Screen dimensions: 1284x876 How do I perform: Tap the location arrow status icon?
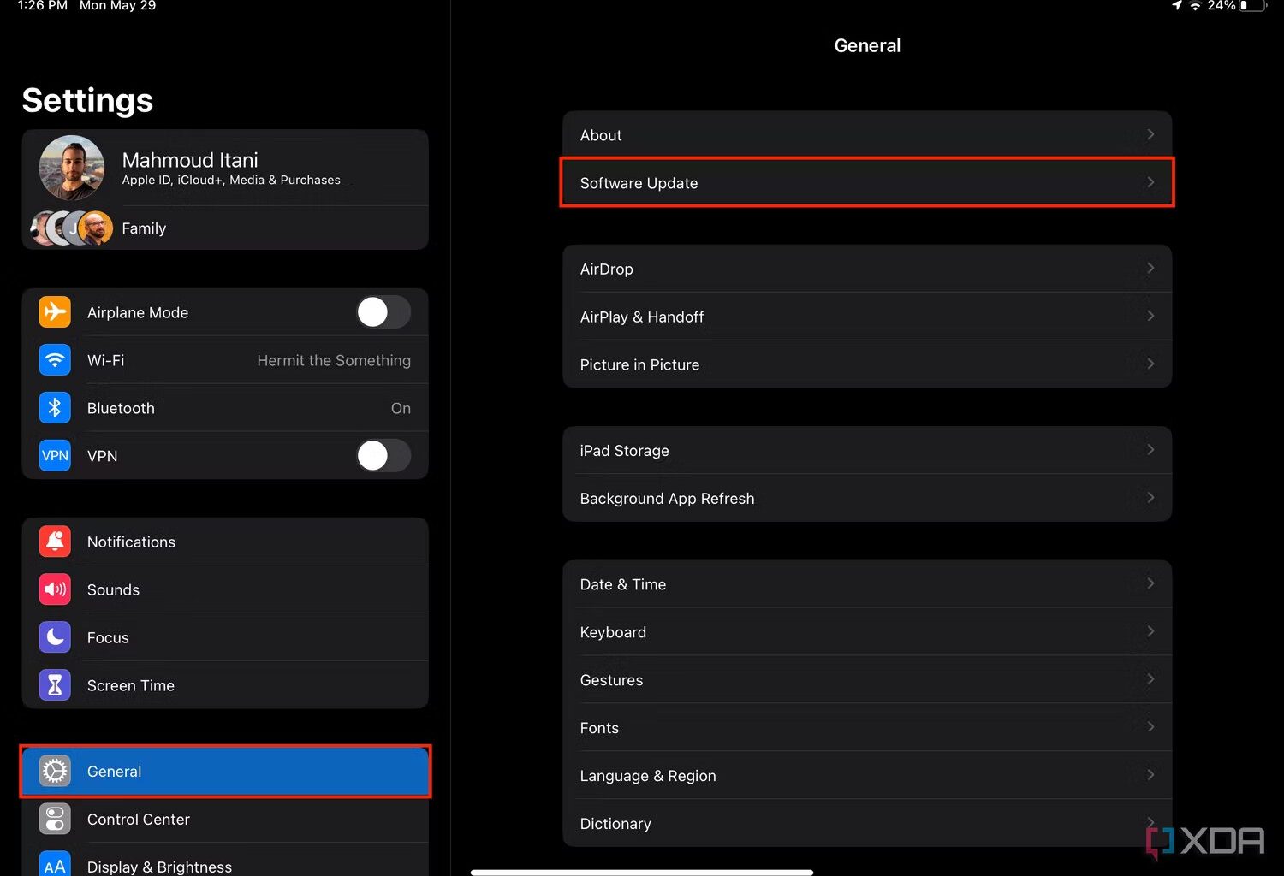[x=1177, y=5]
